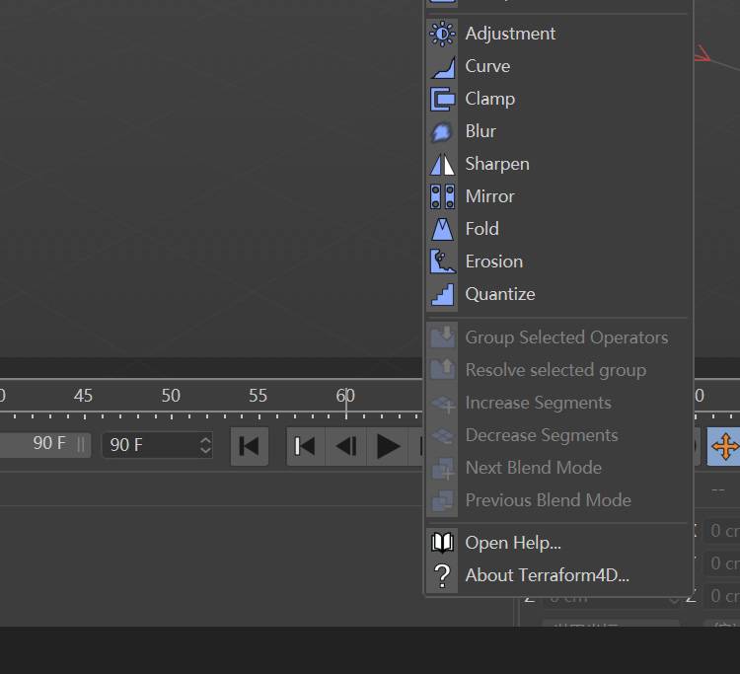
Task: Click the 90 F stepper arrows
Action: tap(205, 445)
